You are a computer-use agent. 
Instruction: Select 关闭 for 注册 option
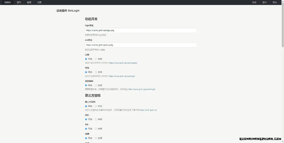click(96, 59)
